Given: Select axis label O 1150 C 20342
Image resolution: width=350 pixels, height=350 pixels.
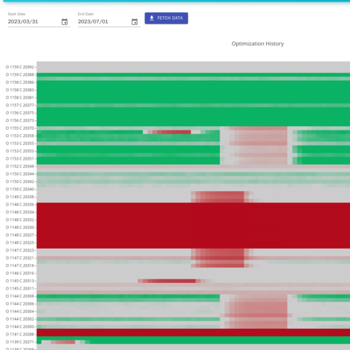Looking at the screenshot, I should pyautogui.click(x=20, y=182).
